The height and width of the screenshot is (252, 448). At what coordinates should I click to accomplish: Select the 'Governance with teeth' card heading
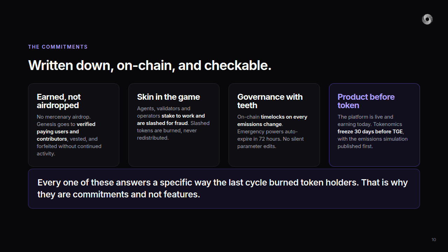point(270,101)
